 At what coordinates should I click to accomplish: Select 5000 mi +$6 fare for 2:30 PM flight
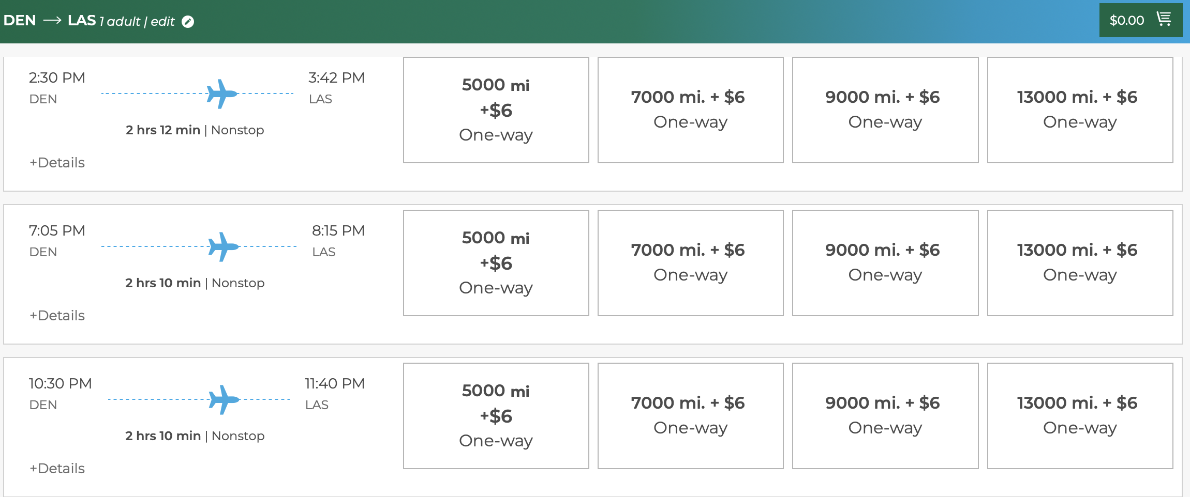(496, 110)
